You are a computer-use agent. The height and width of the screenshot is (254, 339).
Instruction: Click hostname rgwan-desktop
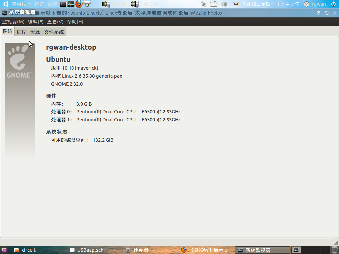[x=71, y=47]
